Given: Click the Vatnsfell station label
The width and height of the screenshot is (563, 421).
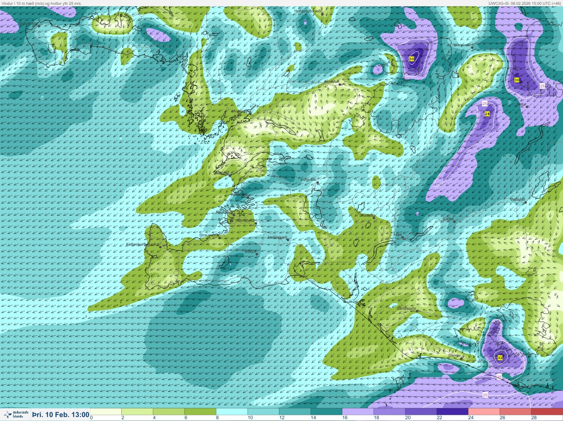Looking at the screenshot, I should click(518, 200).
